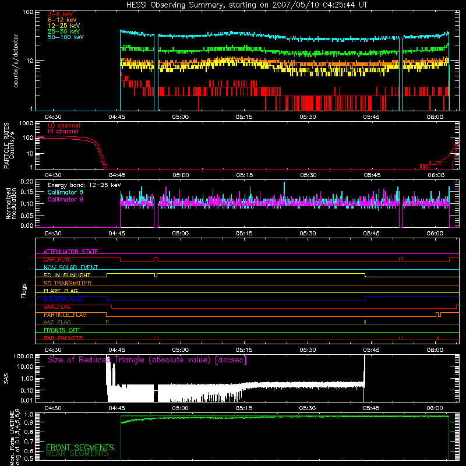Click the LO channel legend label
Screen dimensions: 466x466
pyautogui.click(x=64, y=125)
